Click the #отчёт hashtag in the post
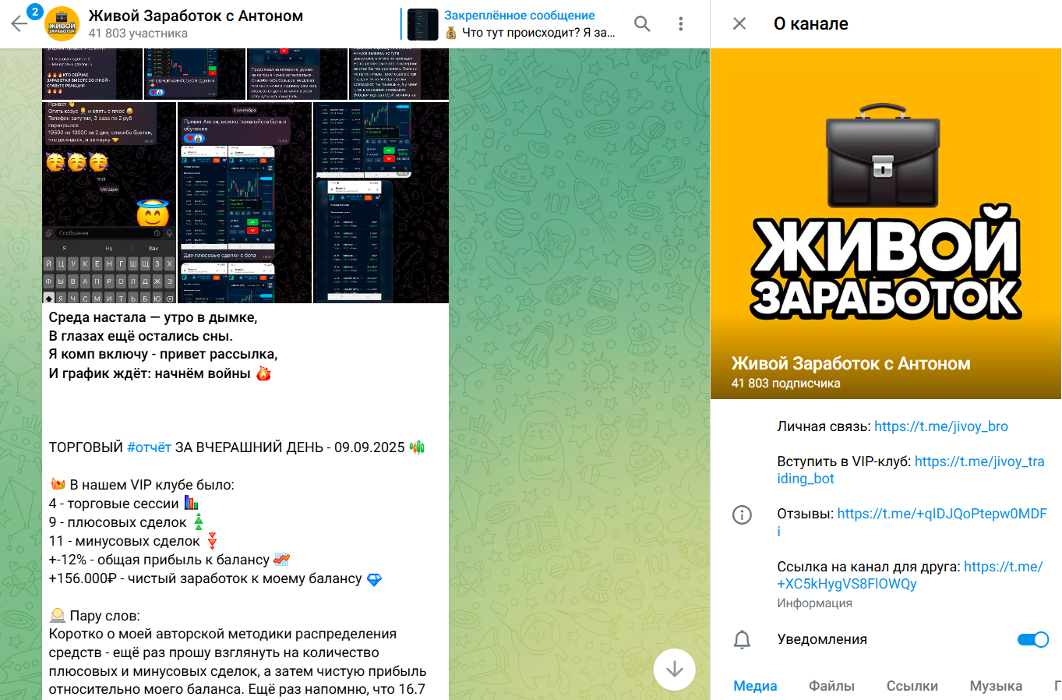Image resolution: width=1062 pixels, height=700 pixels. pyautogui.click(x=149, y=447)
